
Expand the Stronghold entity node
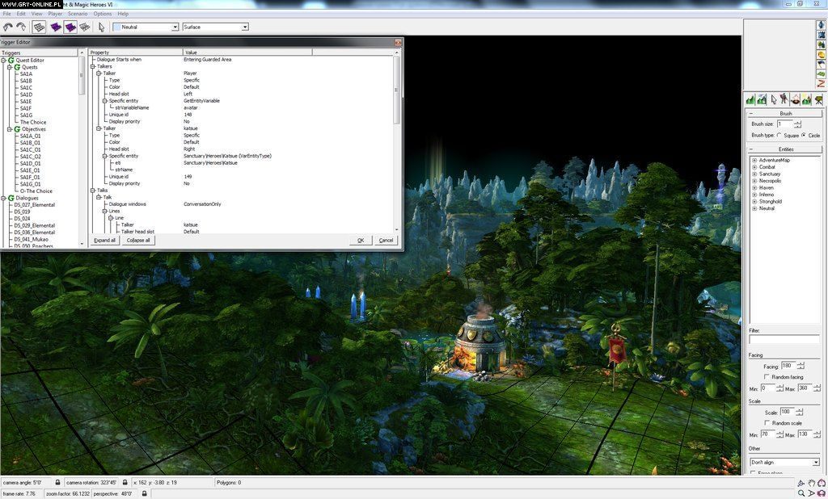point(754,202)
